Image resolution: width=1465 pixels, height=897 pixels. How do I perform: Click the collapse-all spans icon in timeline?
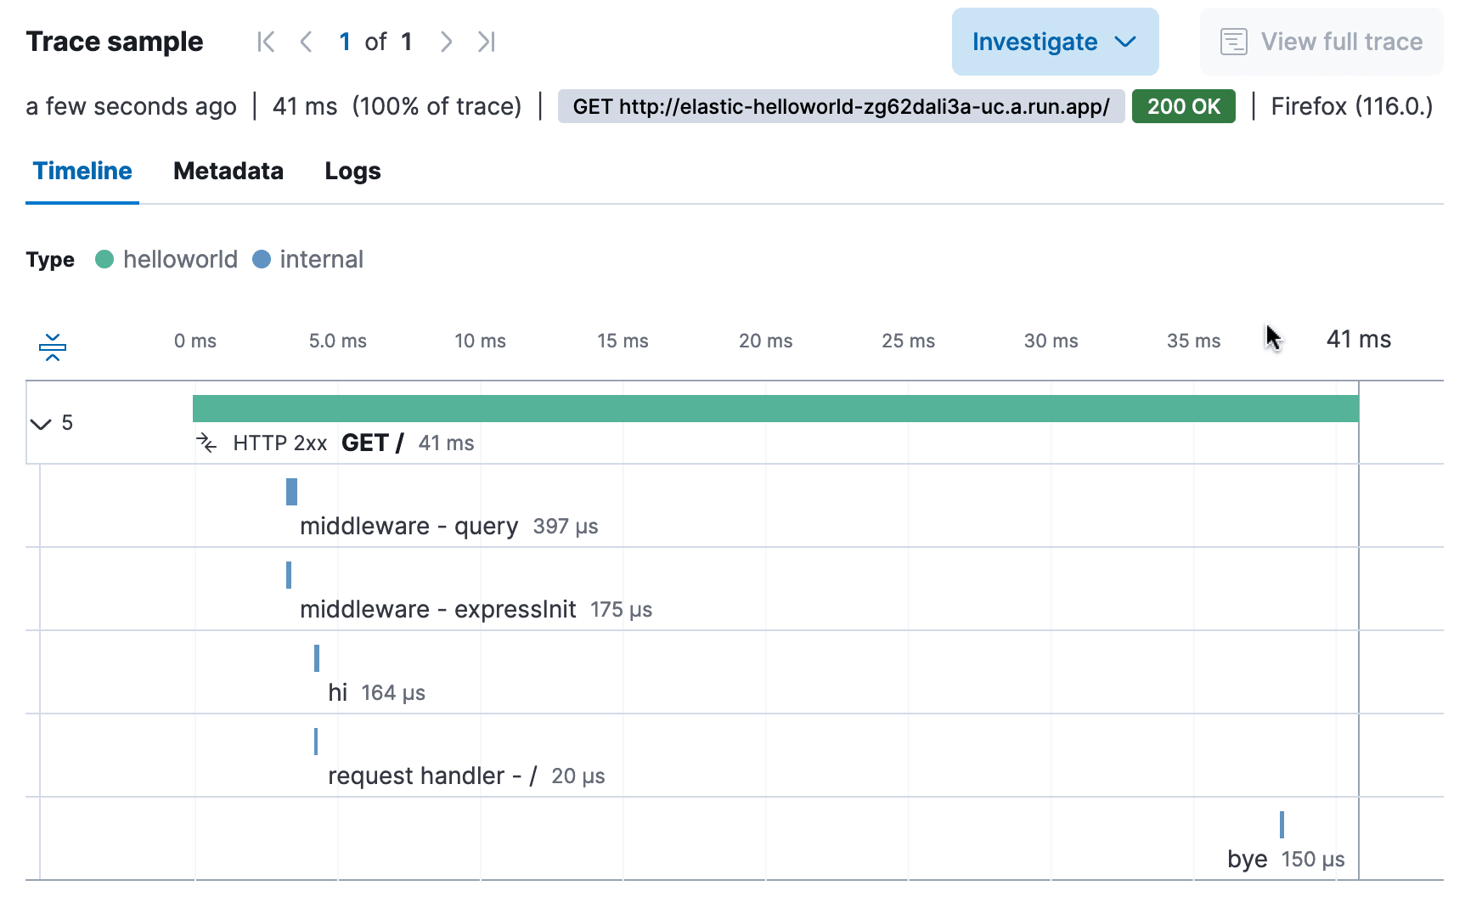pyautogui.click(x=53, y=347)
